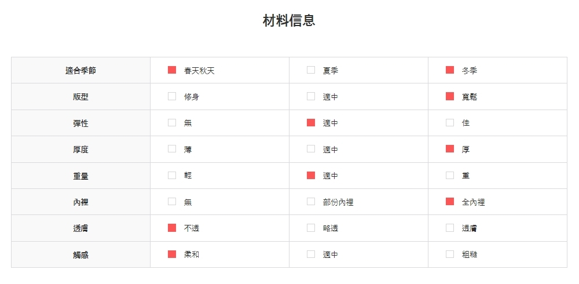Select the 部份內裡 lining checkbox
This screenshot has height=284, width=579.
click(311, 202)
